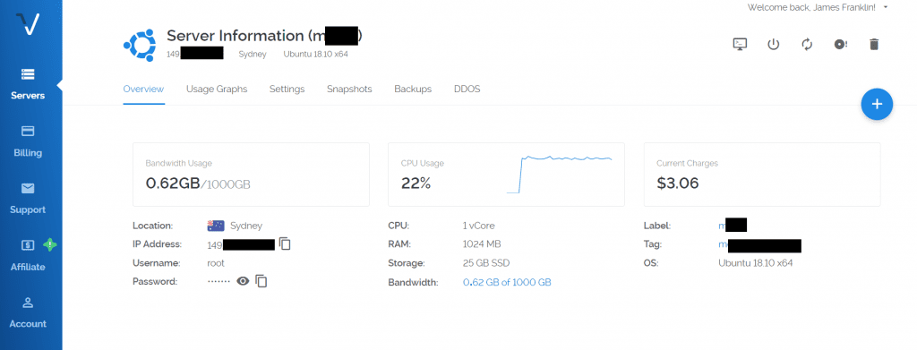Click the trash icon to destroy server

874,44
